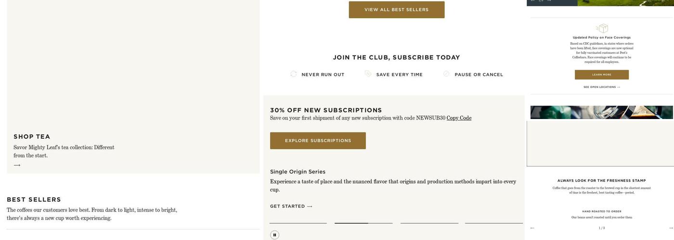Click the shipping box icon above the face coverings policy
The width and height of the screenshot is (674, 240).
click(x=602, y=28)
